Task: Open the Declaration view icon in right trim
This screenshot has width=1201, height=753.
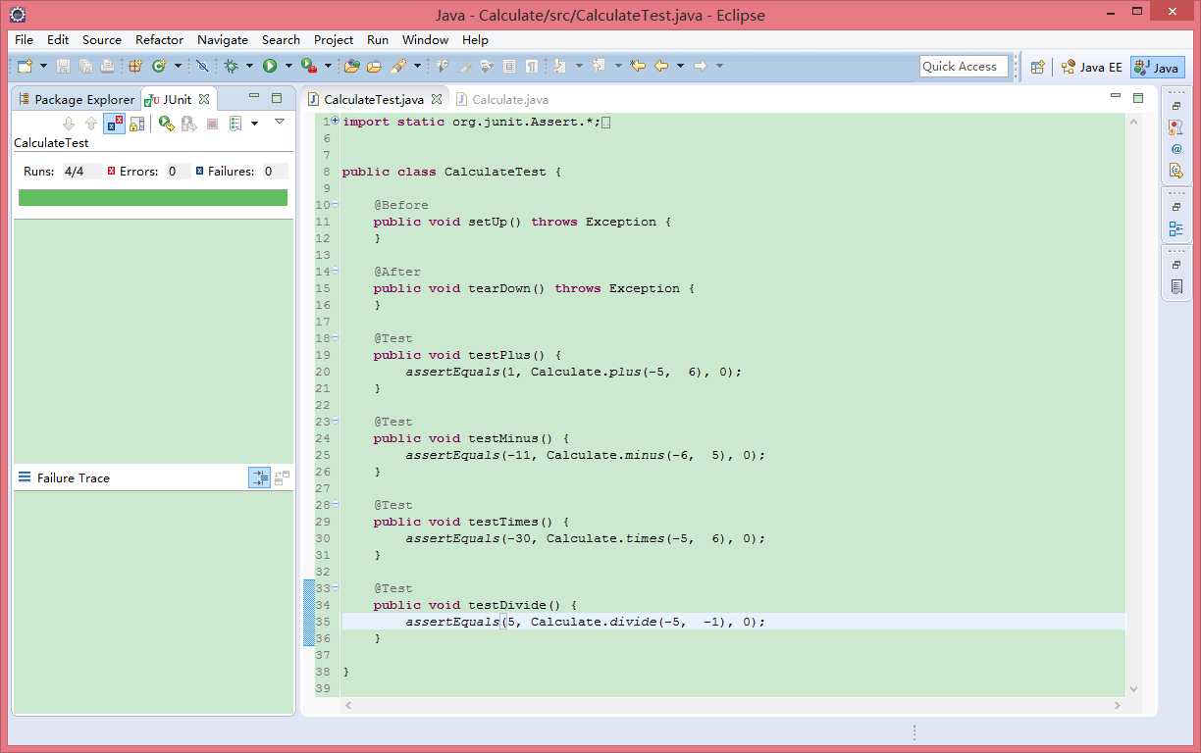Action: point(1176,171)
